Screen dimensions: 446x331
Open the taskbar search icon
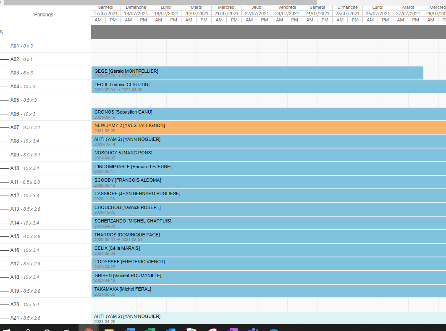tap(28, 329)
